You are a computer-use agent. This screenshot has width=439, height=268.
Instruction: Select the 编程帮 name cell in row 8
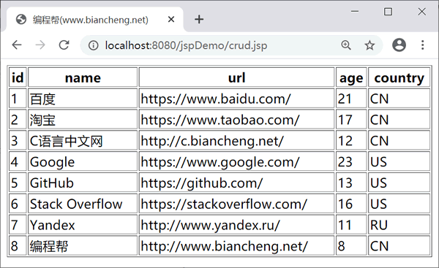click(83, 245)
